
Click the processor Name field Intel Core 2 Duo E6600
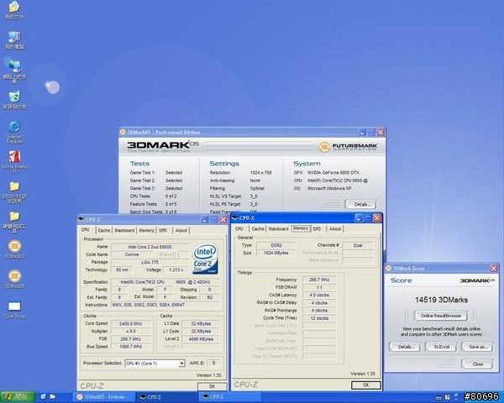[x=150, y=247]
